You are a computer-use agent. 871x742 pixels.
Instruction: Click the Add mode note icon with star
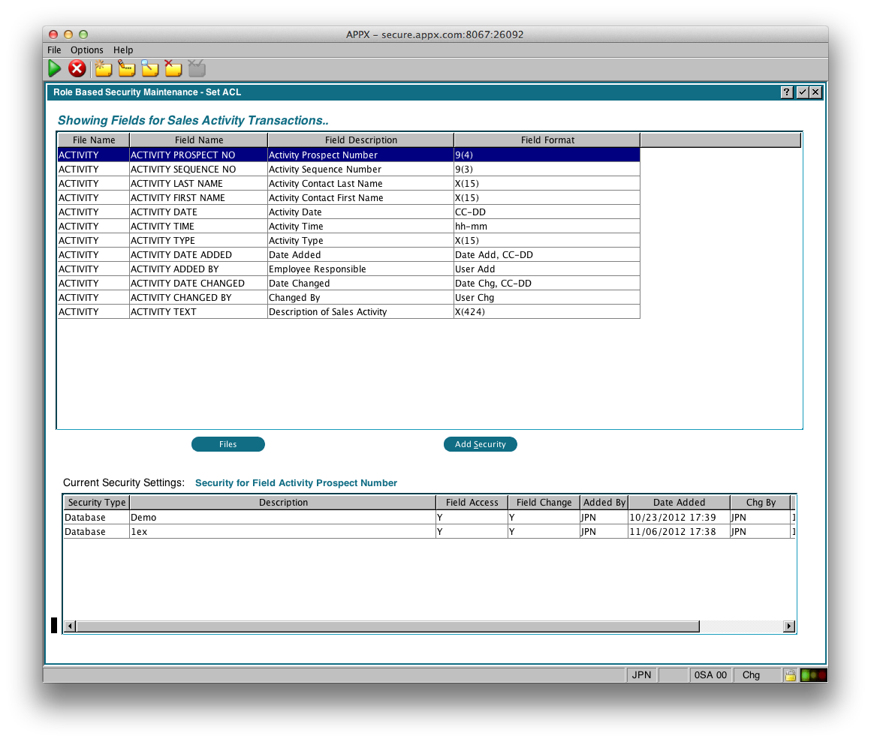pyautogui.click(x=103, y=69)
